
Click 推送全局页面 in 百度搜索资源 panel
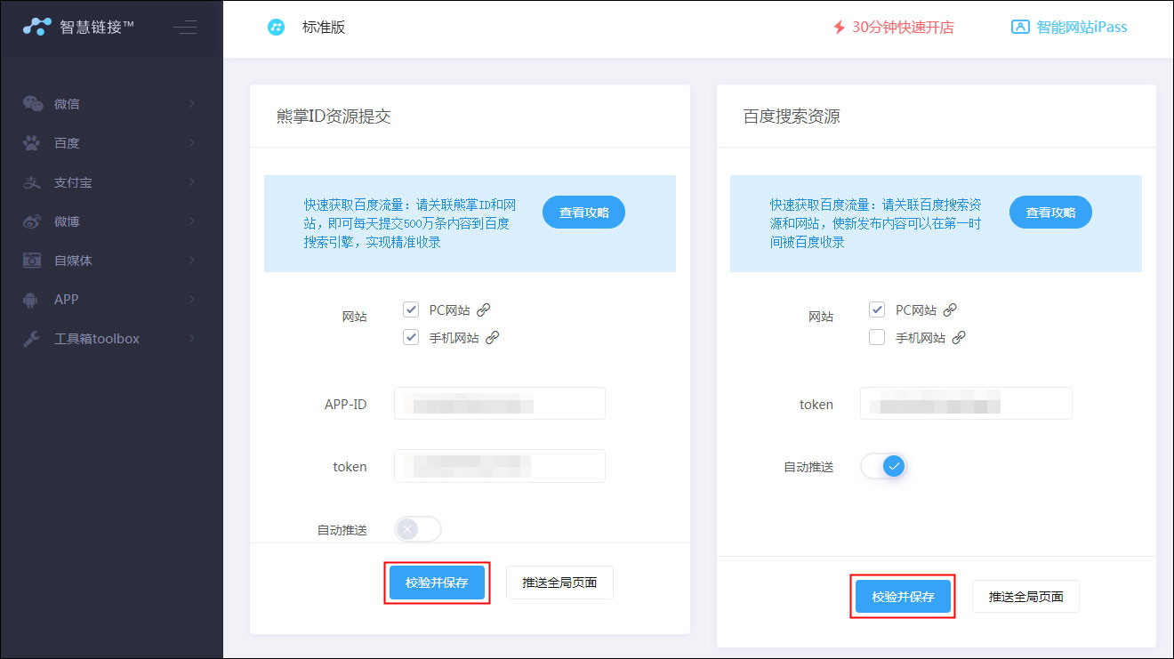tap(1025, 597)
